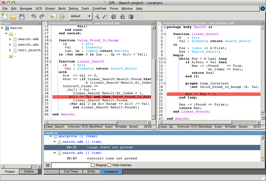
Task: Click the object directory folder icon
Action: click(x=11, y=56)
